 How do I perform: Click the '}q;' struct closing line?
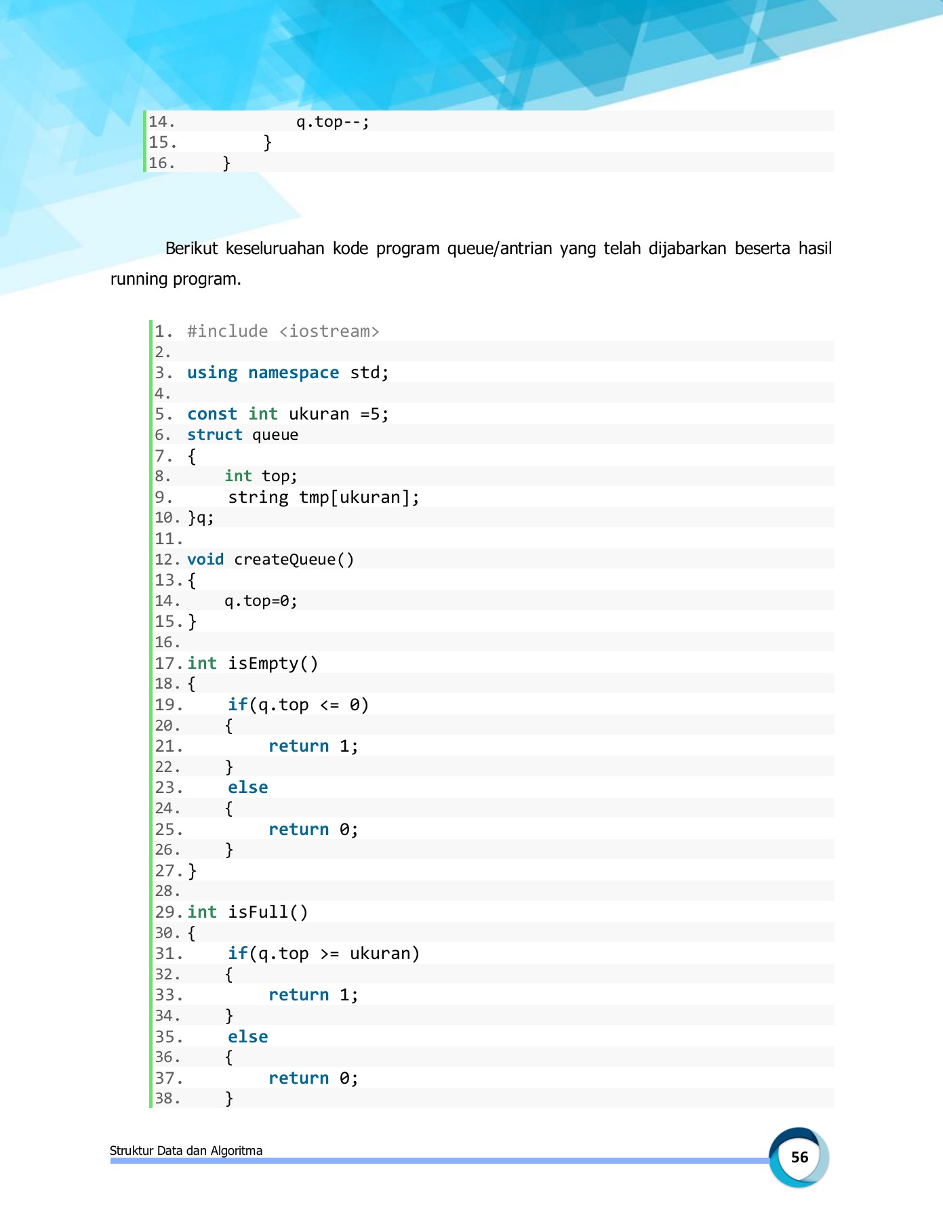point(201,518)
